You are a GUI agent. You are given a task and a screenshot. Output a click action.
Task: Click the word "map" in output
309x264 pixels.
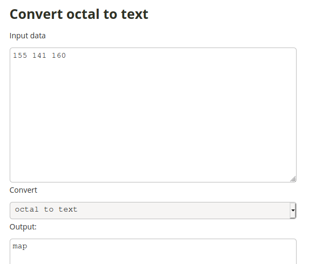(x=20, y=246)
